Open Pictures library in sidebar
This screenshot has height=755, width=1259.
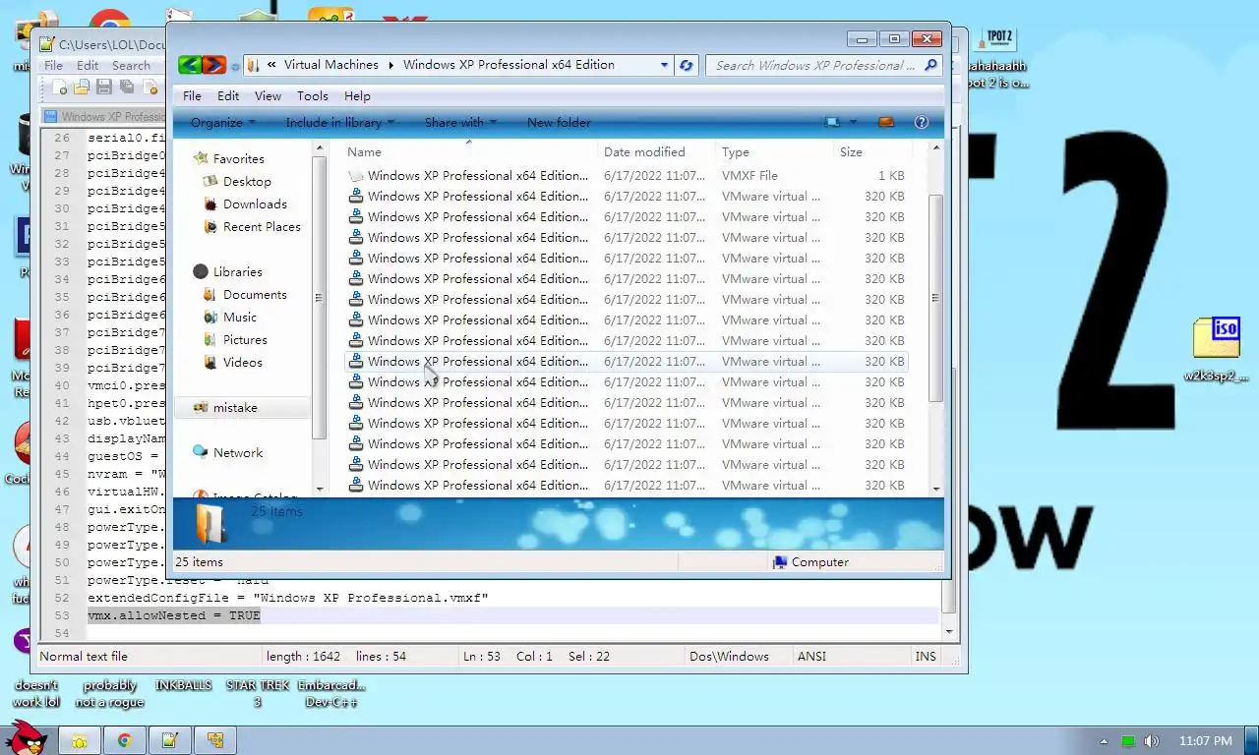(245, 340)
